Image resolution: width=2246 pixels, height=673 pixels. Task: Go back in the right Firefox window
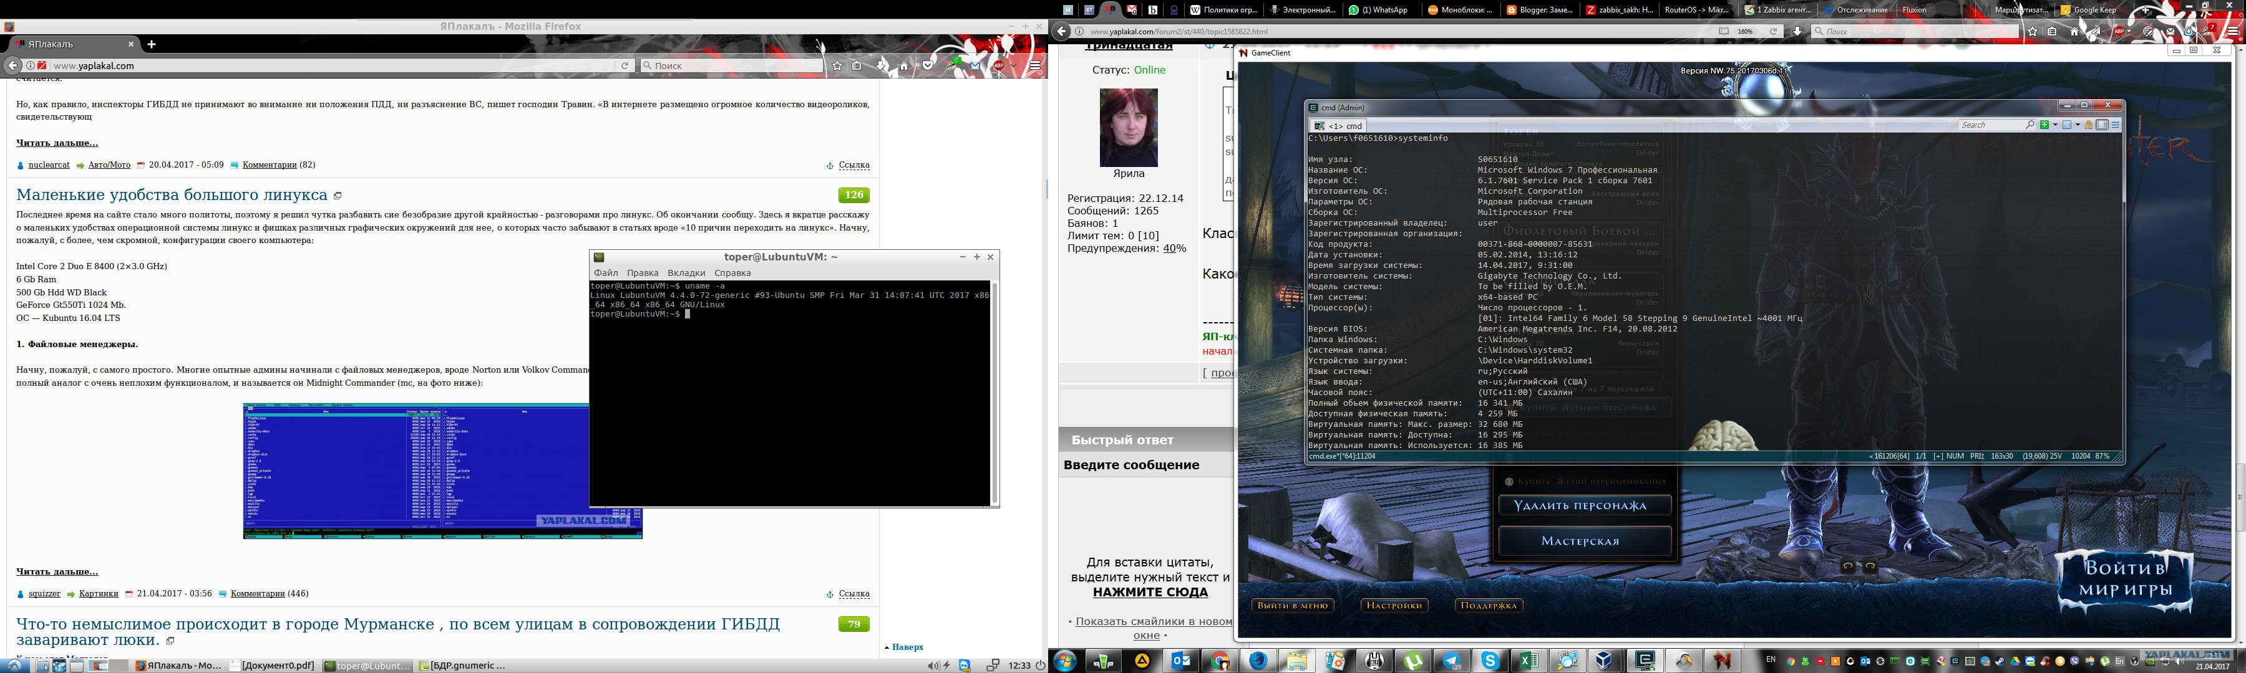[1061, 31]
